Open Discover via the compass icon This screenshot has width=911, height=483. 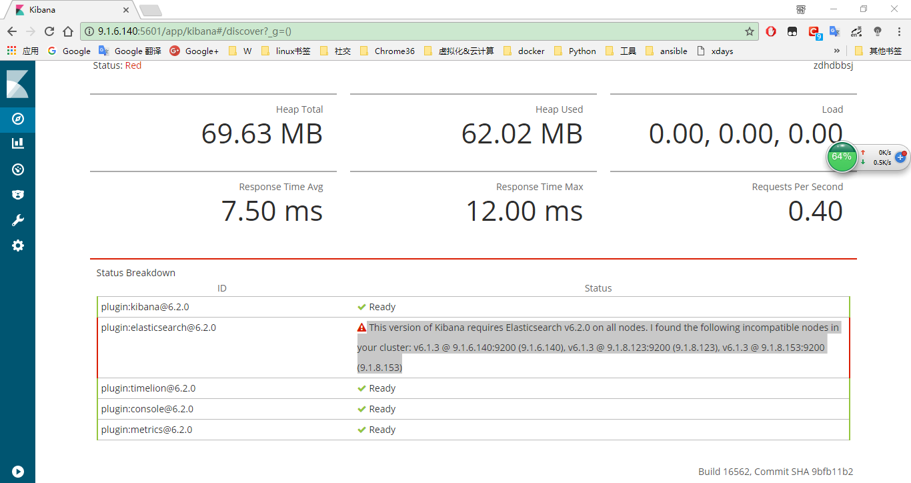click(18, 119)
